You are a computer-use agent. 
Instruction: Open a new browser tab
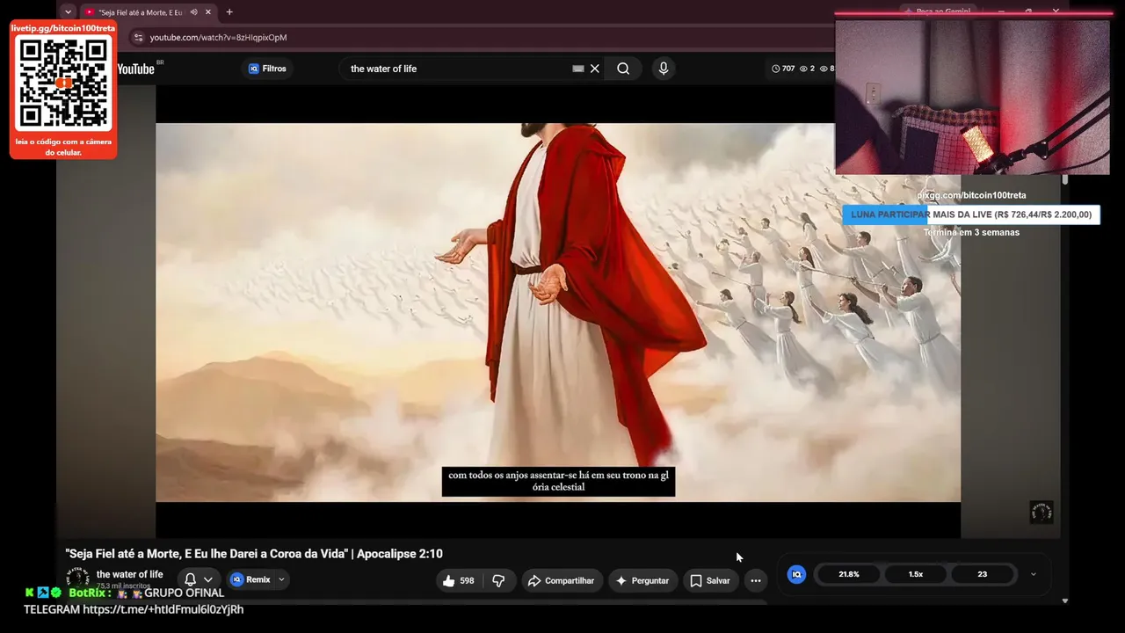pos(229,12)
